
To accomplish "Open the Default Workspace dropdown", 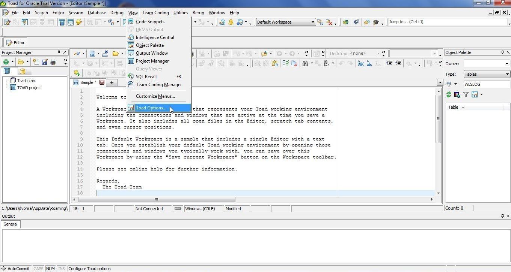I will 312,22.
